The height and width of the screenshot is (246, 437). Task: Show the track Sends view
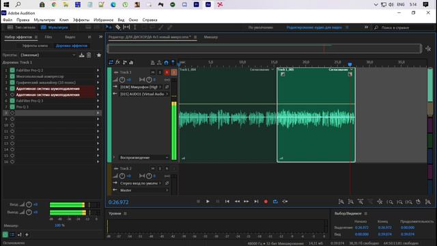(124, 62)
